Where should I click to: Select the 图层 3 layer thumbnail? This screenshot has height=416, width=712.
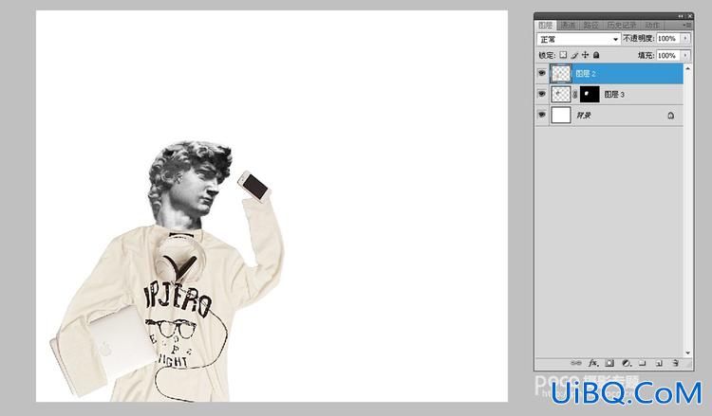click(561, 94)
